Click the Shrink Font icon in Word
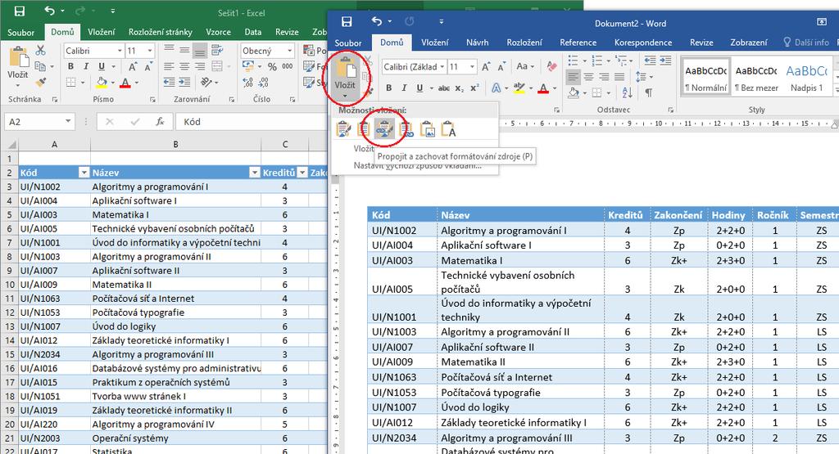Screen dimensions: 839x454 click(x=501, y=67)
